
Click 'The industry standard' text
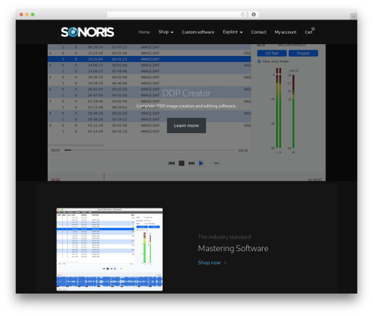(225, 237)
